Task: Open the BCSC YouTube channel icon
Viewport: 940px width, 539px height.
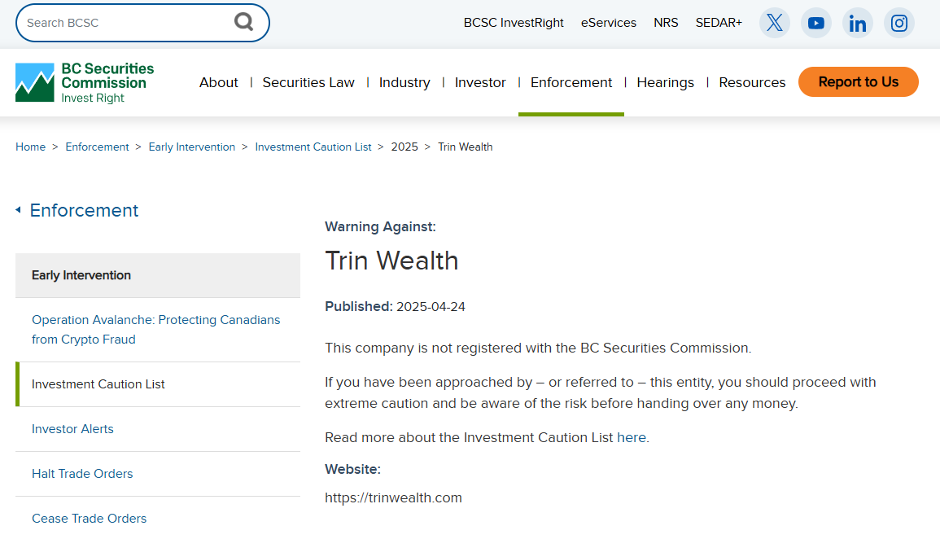Action: [x=816, y=23]
